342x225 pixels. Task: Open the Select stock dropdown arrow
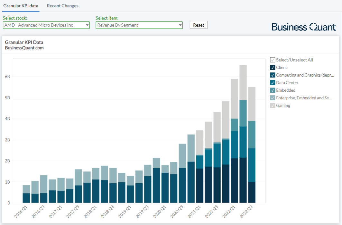coord(87,25)
